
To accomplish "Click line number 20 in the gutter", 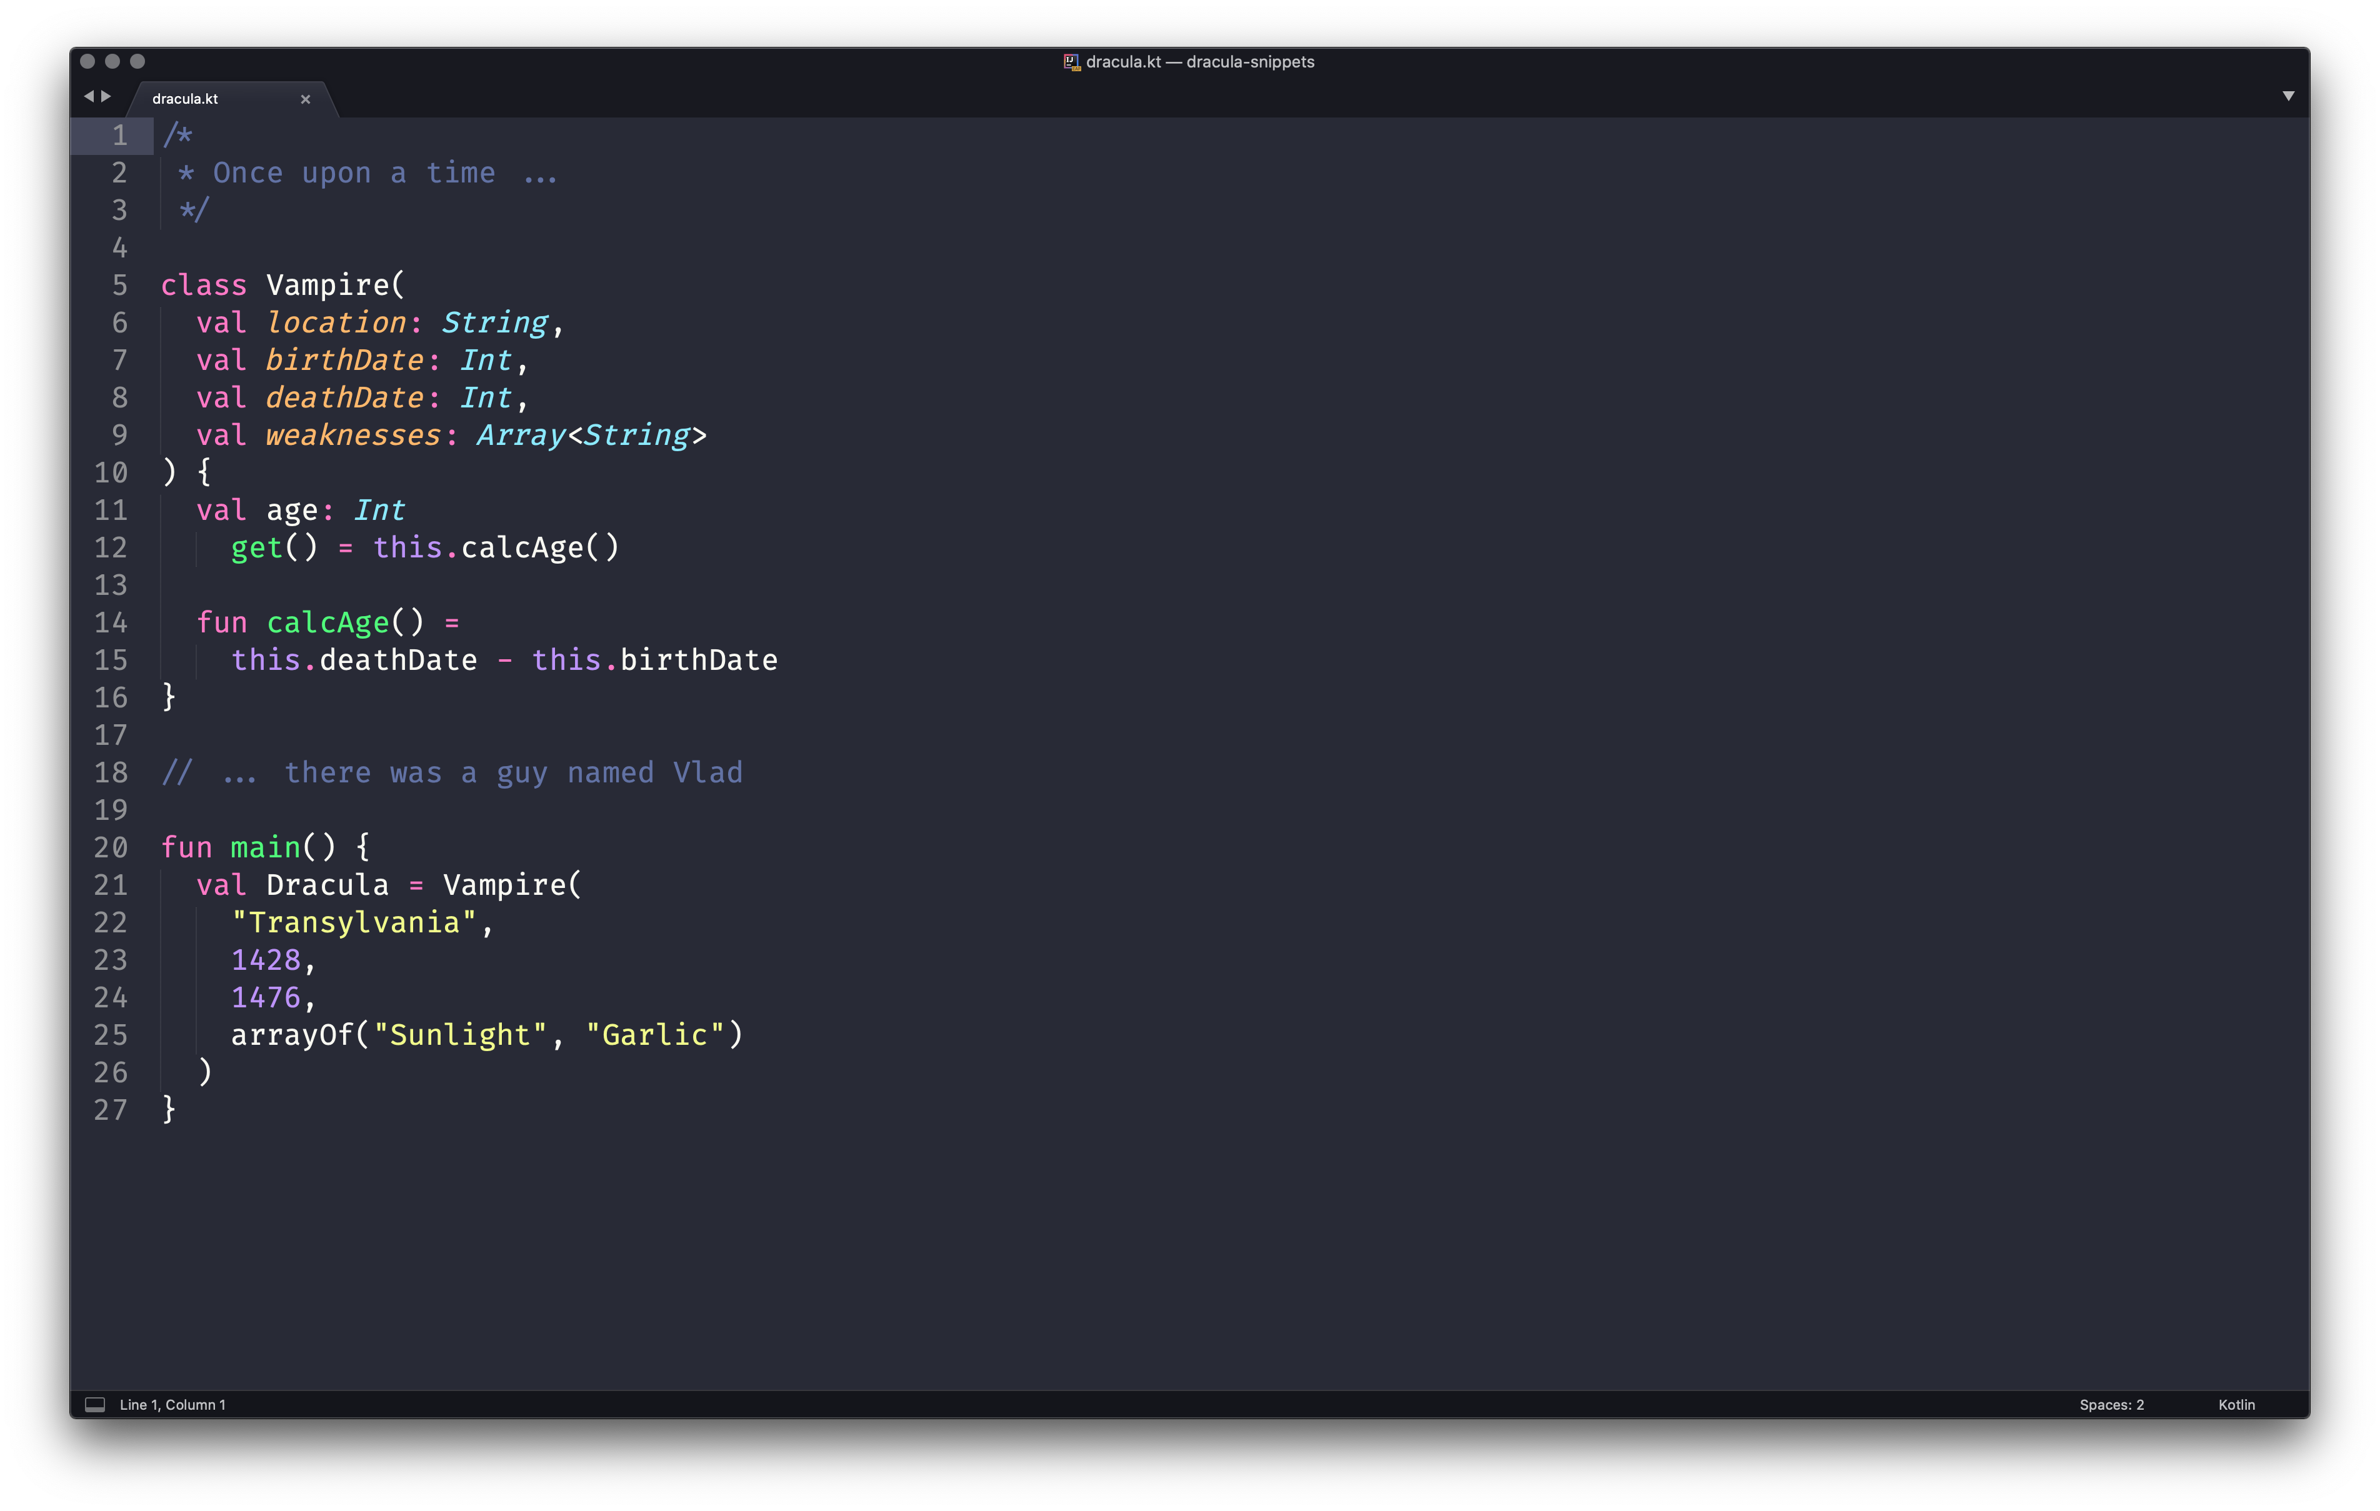I will pyautogui.click(x=111, y=848).
